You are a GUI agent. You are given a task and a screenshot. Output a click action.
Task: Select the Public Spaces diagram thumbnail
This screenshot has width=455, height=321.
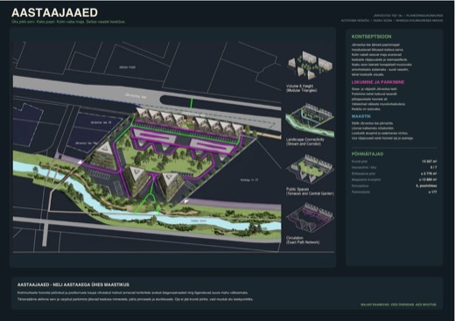(x=310, y=169)
